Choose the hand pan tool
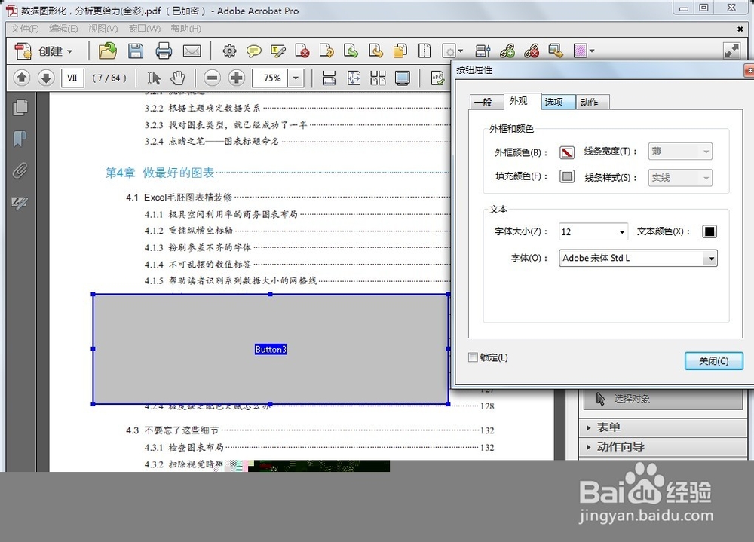 178,78
